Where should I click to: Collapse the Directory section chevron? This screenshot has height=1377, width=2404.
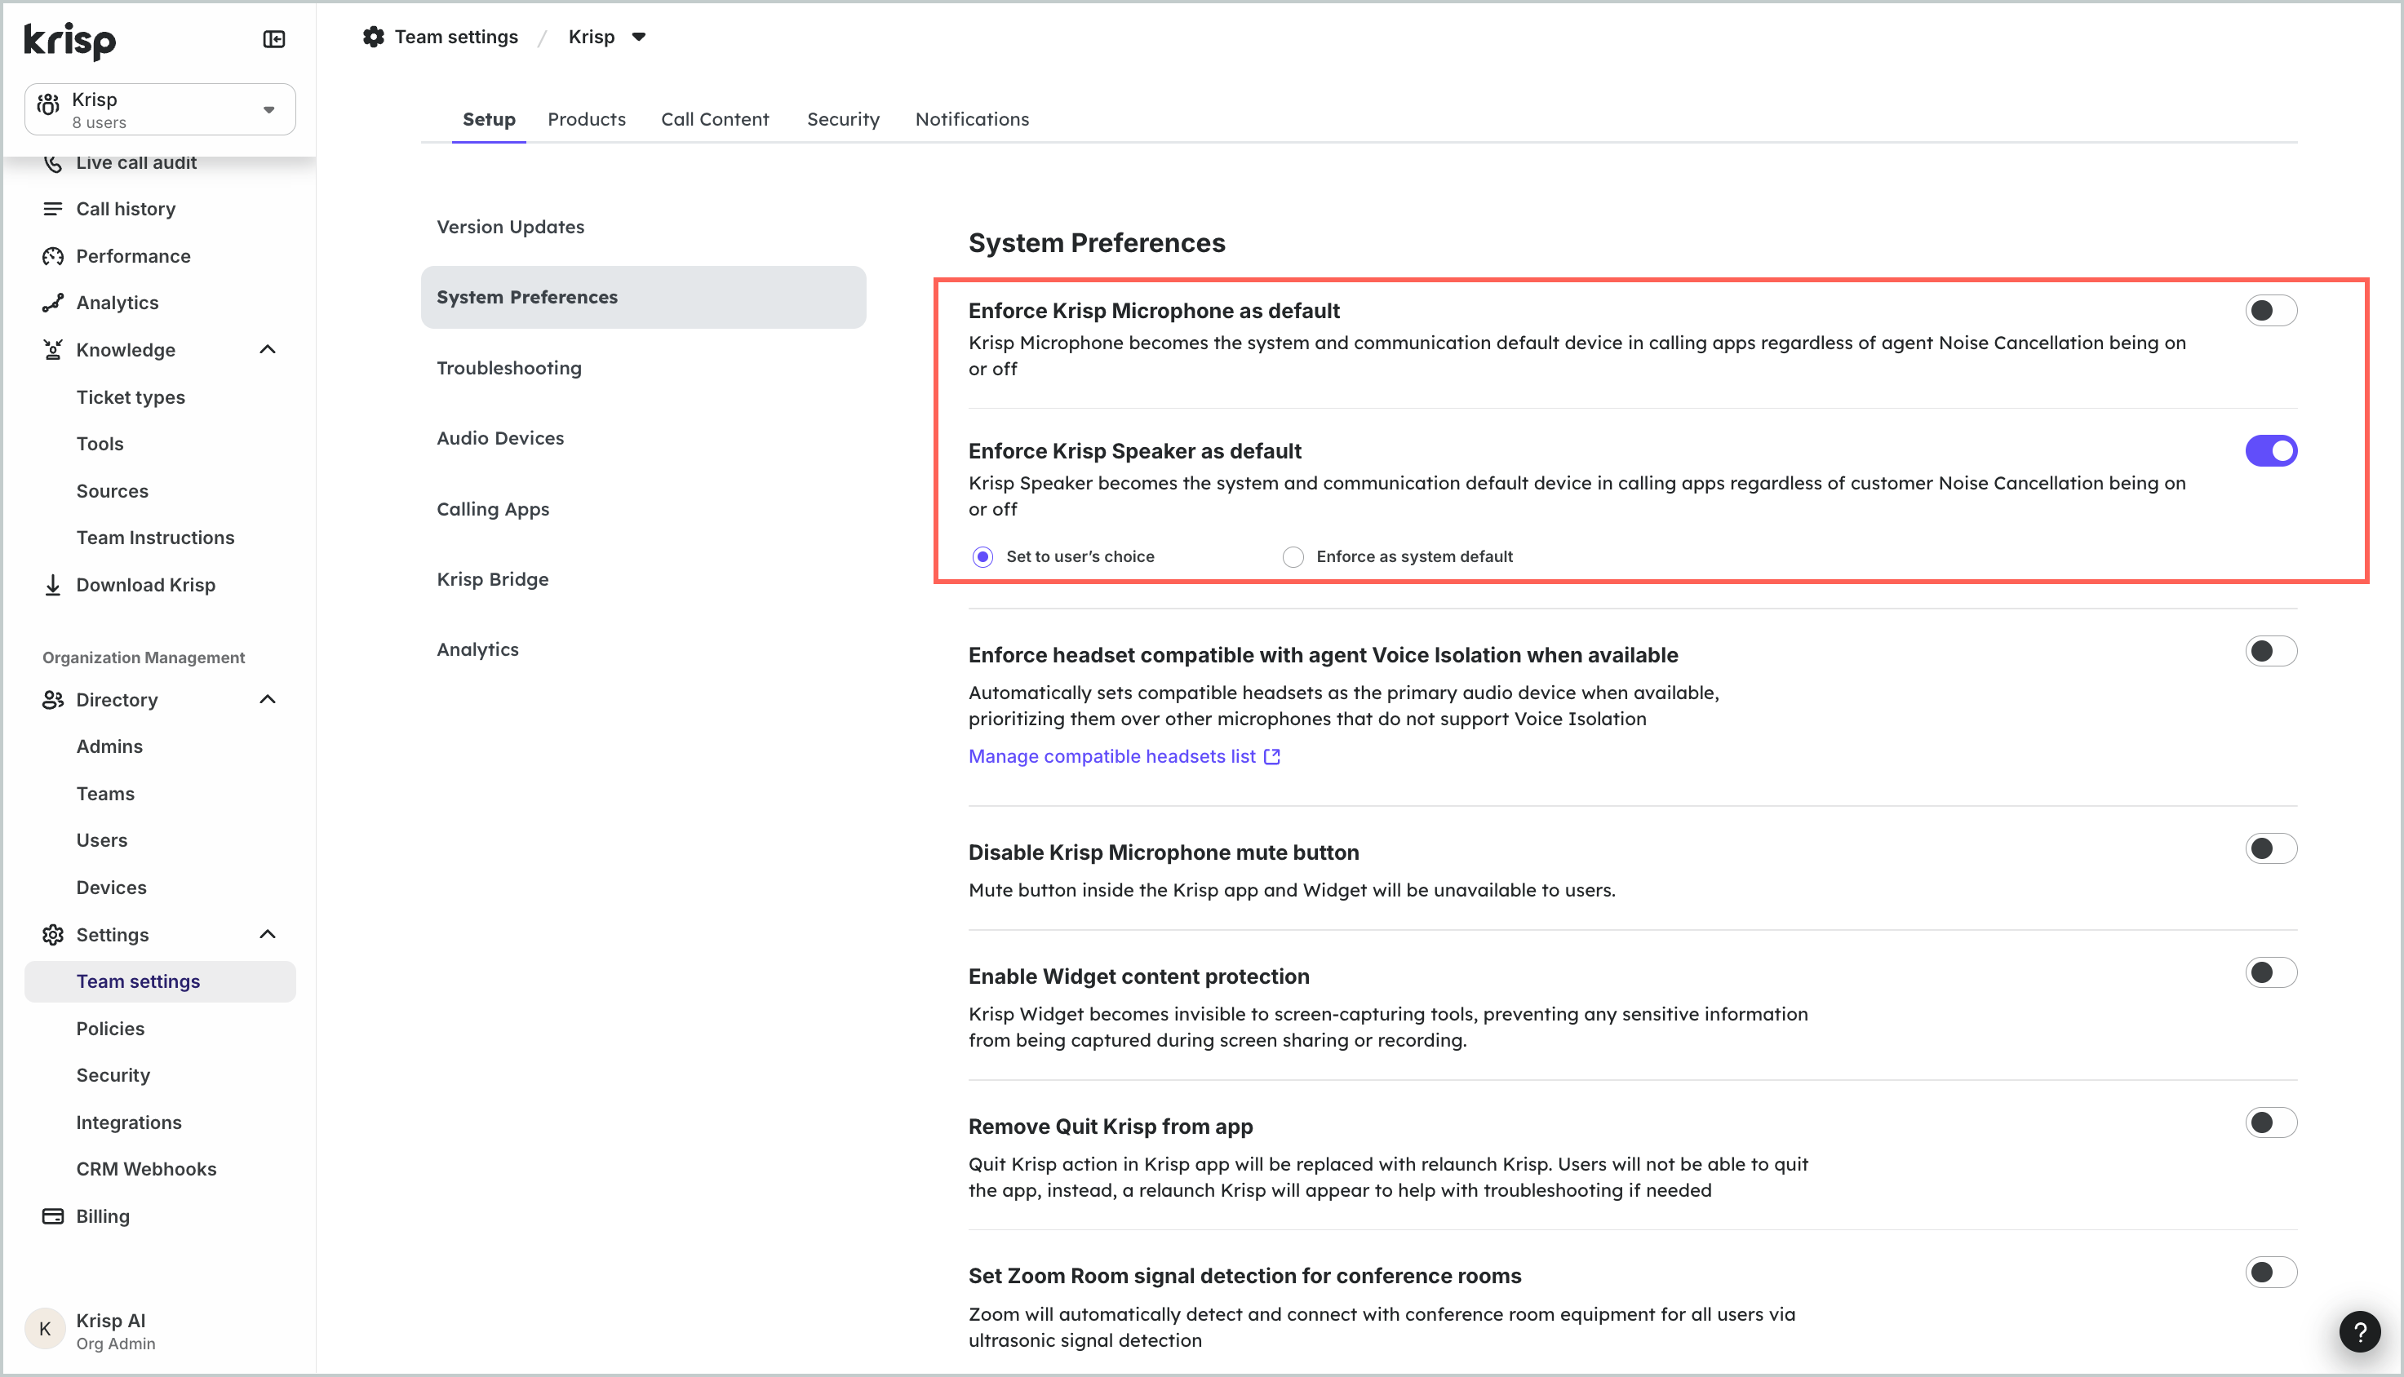pyautogui.click(x=268, y=700)
